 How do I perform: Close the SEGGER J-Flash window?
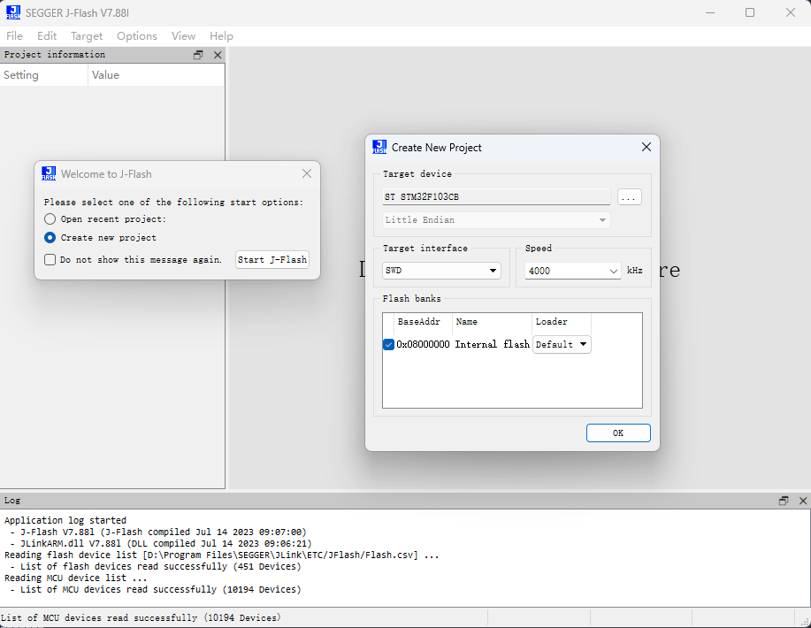[791, 13]
